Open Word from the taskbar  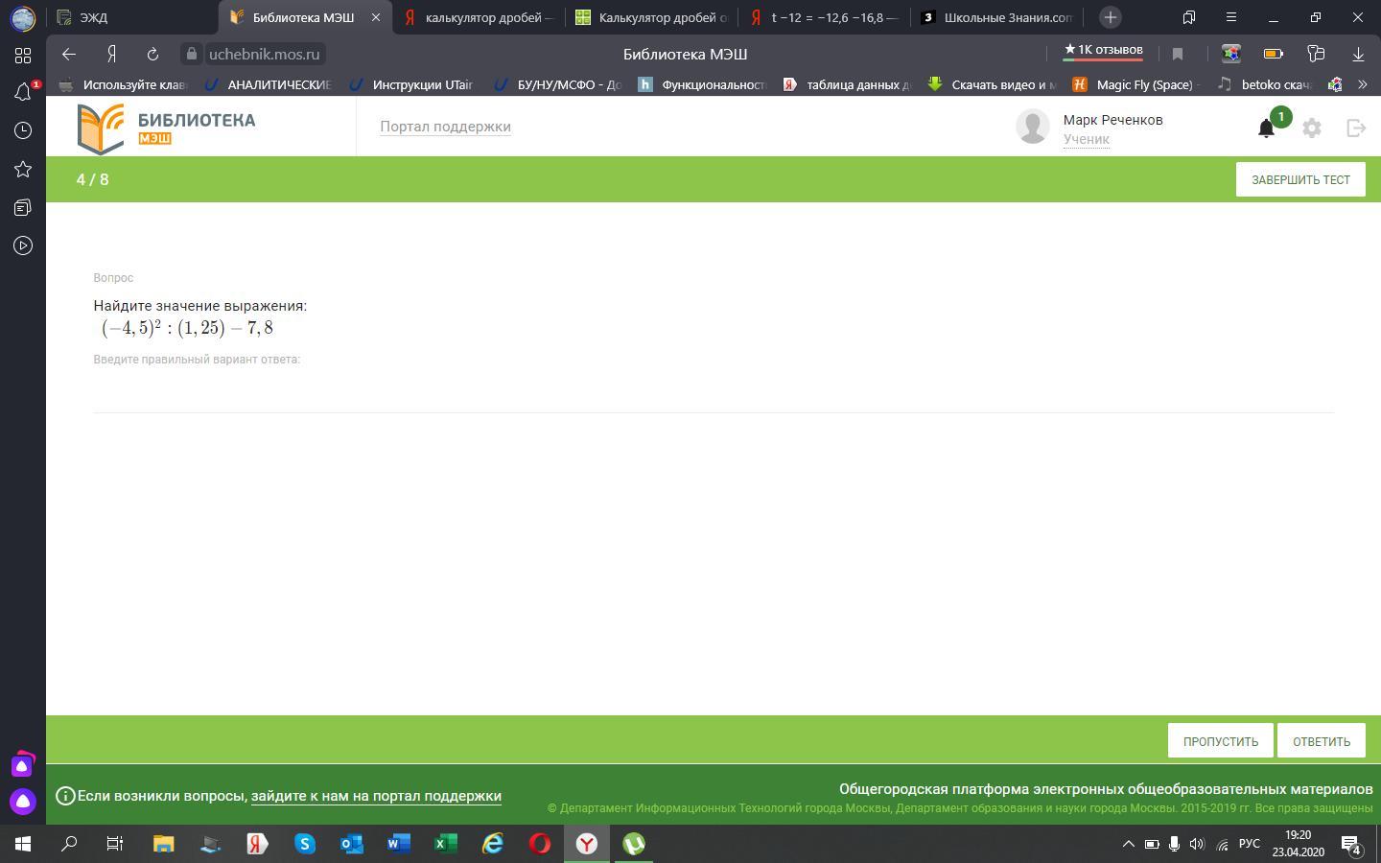pyautogui.click(x=398, y=844)
